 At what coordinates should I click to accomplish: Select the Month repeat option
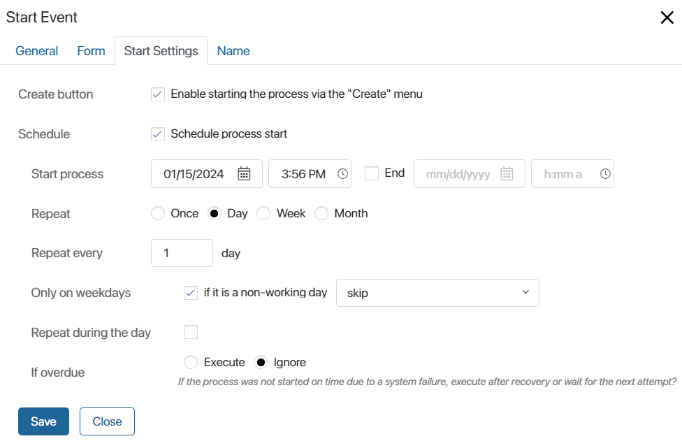coord(321,214)
